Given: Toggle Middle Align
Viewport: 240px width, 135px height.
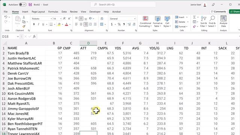Looking at the screenshot, I should pyautogui.click(x=81, y=18).
